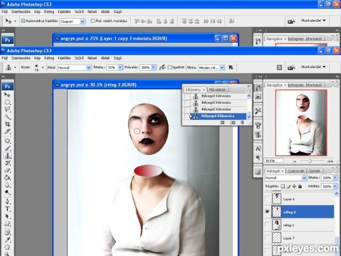
Task: Select the Eraser tool
Action: pyautogui.click(x=7, y=170)
